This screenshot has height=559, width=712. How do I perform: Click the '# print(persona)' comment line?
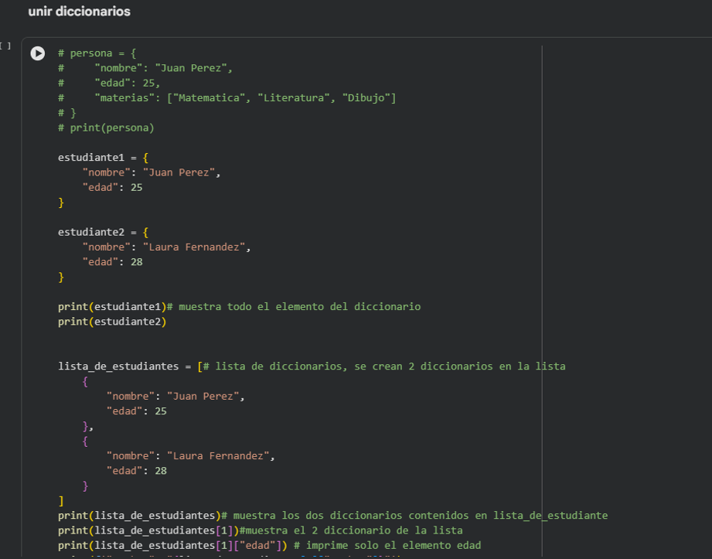tap(106, 128)
